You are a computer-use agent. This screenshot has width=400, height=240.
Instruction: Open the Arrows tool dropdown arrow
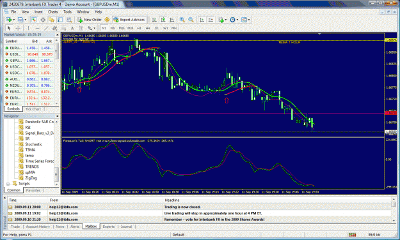[x=94, y=28]
